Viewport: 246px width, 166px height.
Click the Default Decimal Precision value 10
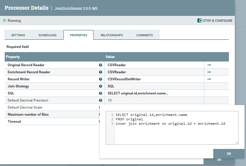coord(110,100)
